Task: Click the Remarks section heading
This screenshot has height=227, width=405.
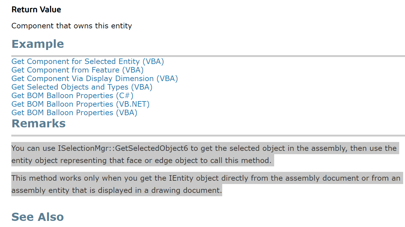Action: (39, 123)
